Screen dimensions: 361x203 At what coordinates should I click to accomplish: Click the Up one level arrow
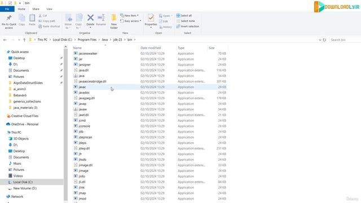[x=24, y=40]
